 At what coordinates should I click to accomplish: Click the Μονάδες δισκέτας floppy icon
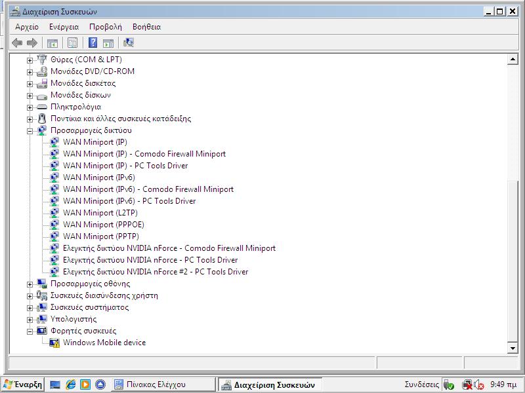coord(42,83)
